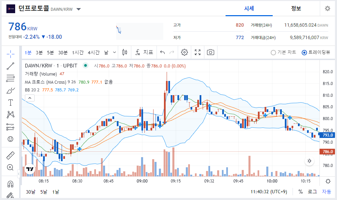
Task: Click the 고가 value 820
Action: point(240,25)
